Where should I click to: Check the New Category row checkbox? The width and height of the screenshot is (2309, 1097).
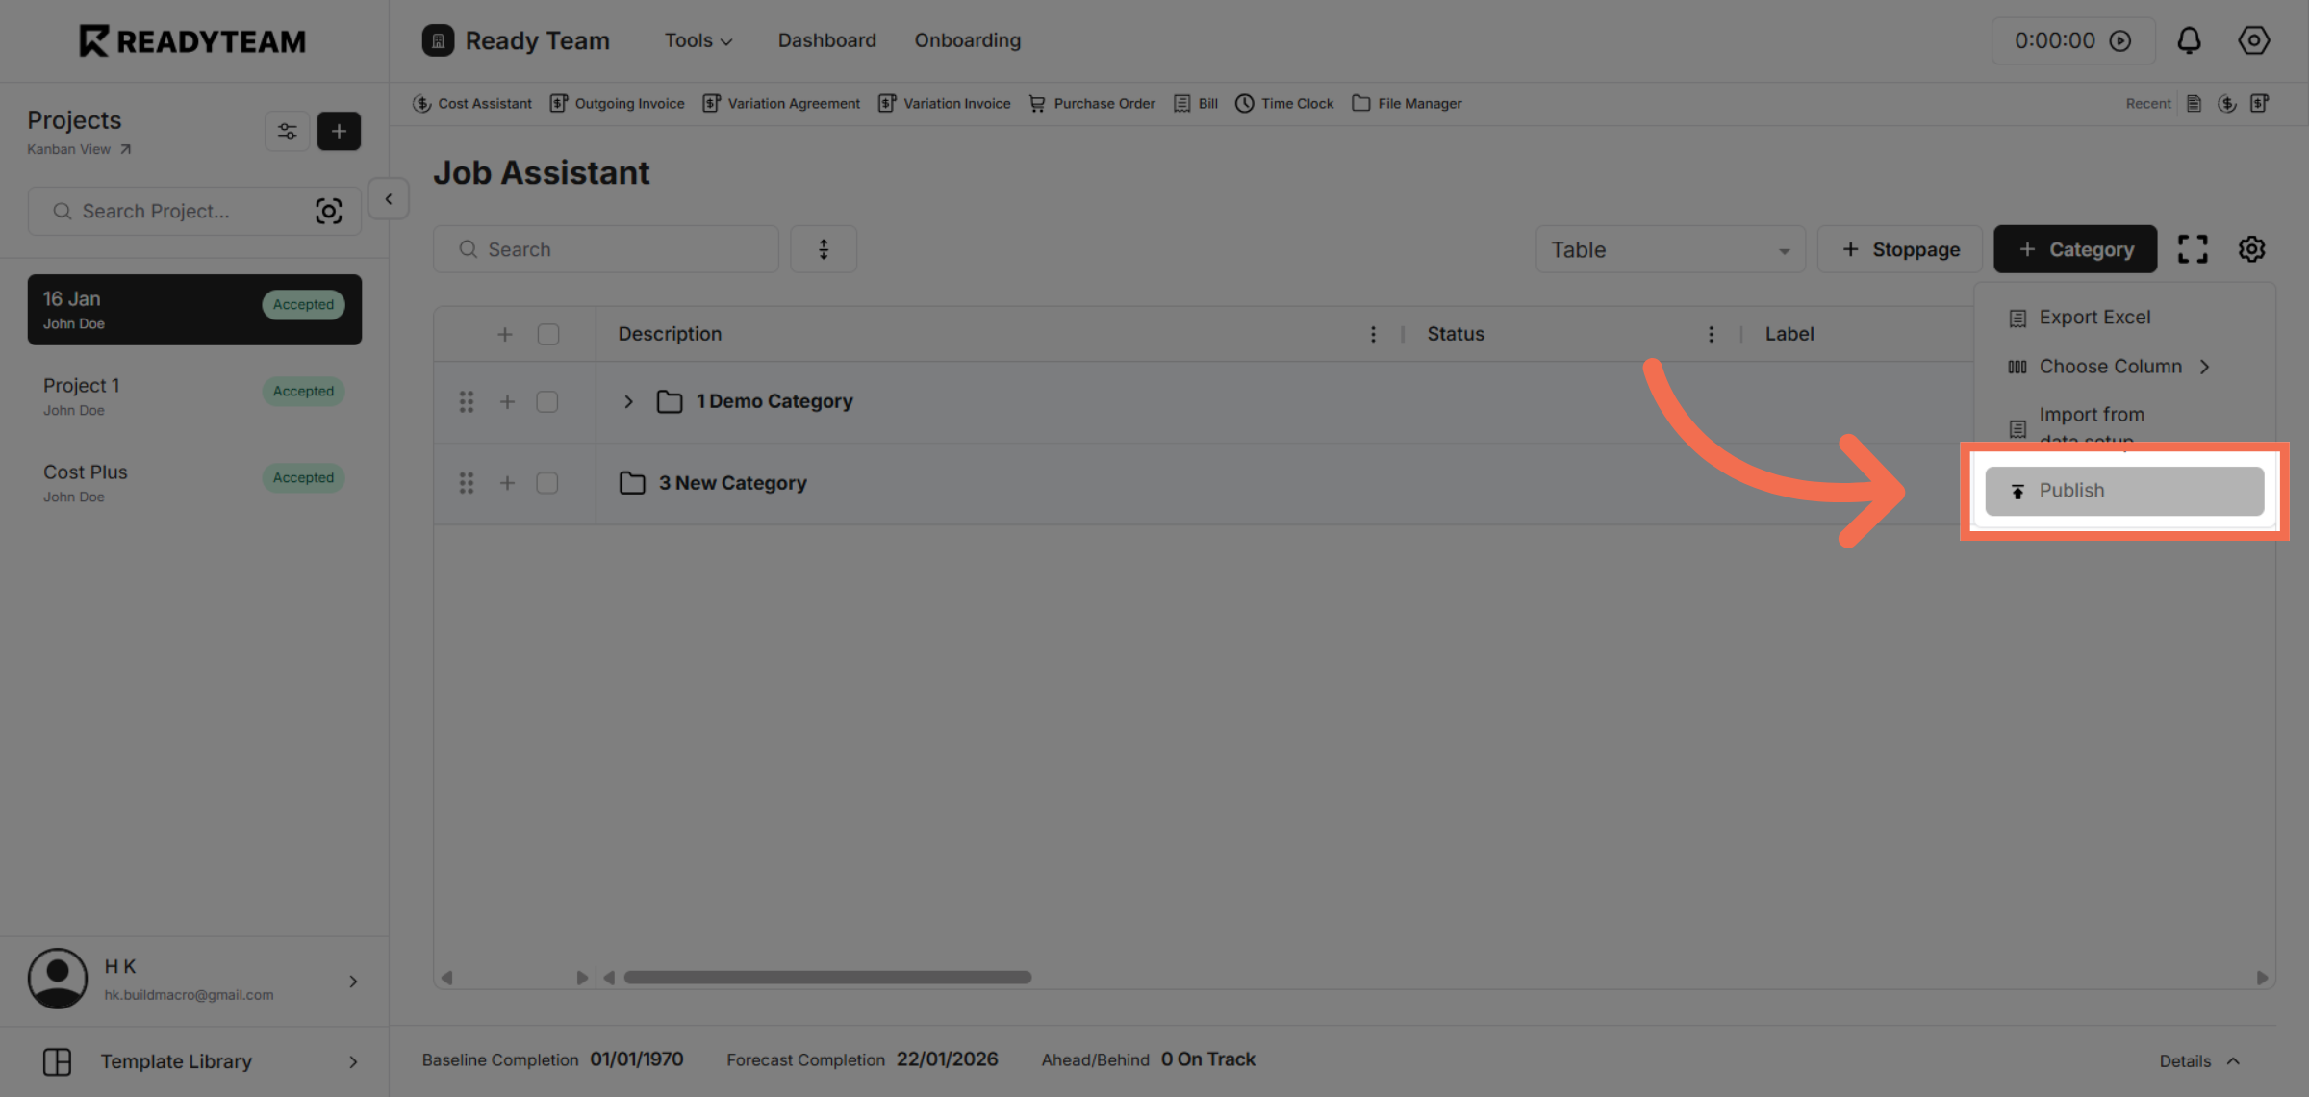click(547, 483)
